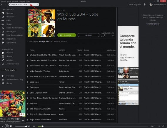This screenshot has width=167, height=128.
Task: Open Ajuda menu
Action: click(x=28, y=1)
